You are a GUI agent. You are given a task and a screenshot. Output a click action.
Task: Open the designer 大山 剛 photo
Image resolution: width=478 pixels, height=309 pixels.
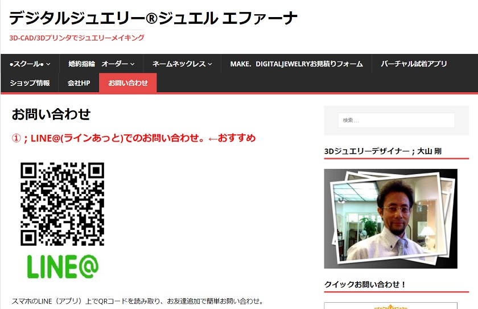coord(390,219)
